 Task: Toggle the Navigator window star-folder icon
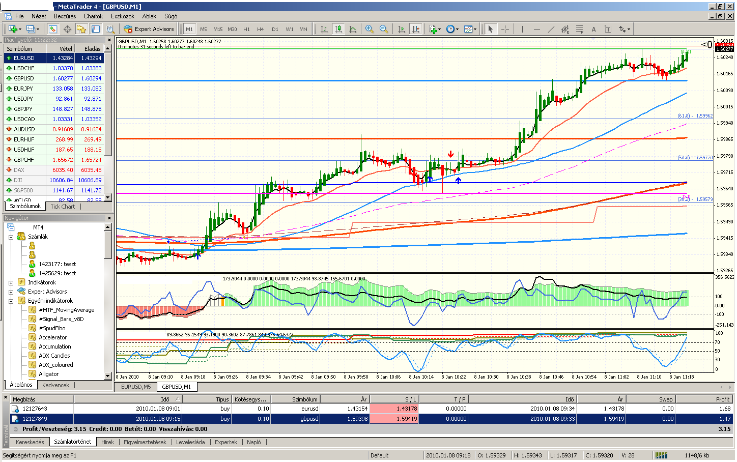click(81, 29)
